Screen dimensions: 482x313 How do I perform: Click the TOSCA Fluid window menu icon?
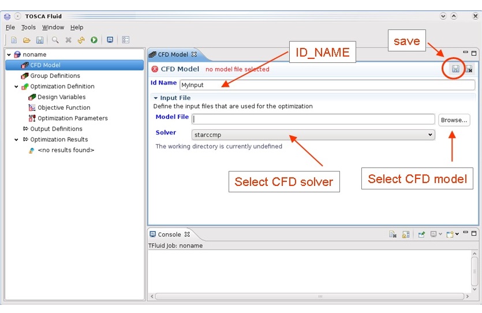point(7,16)
